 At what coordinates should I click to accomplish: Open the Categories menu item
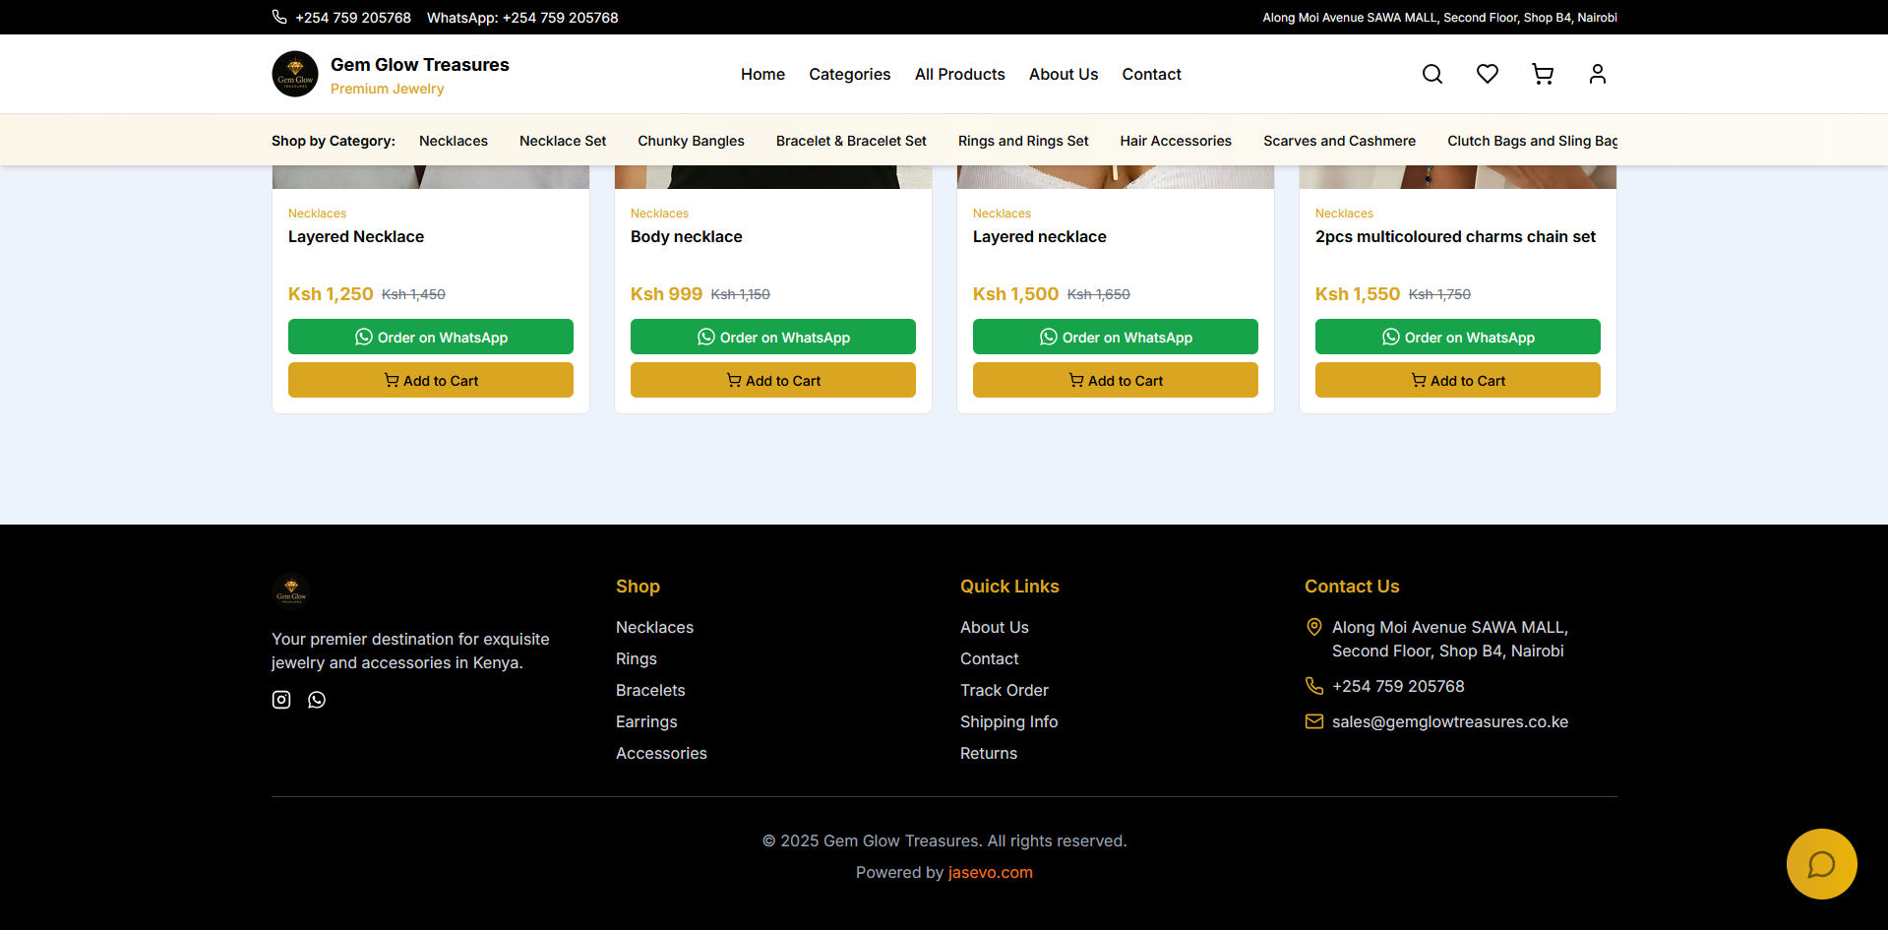point(850,74)
